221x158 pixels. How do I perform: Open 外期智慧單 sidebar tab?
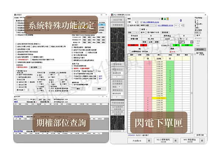(x=117, y=25)
